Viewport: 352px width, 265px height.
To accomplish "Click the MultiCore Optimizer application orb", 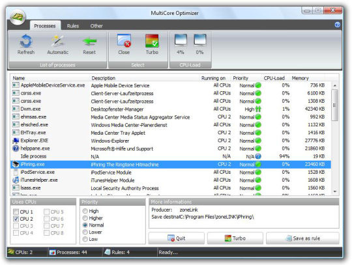I will 18,17.
